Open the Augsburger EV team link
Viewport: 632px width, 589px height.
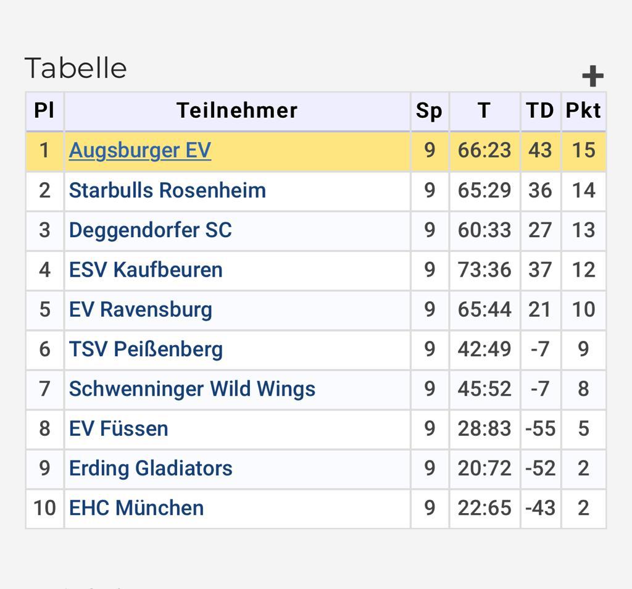tap(140, 151)
